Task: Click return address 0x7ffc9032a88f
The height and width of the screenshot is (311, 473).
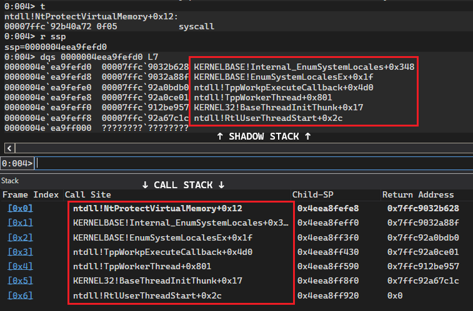Action: point(423,222)
